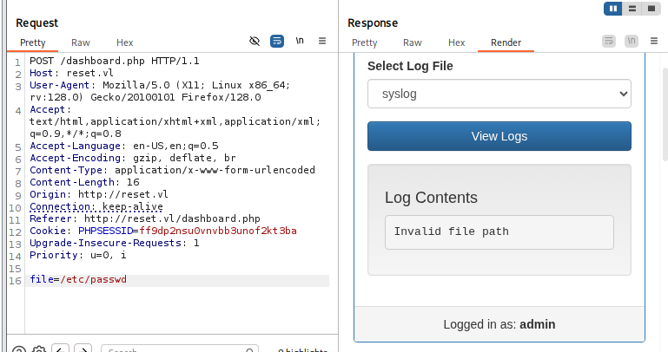The width and height of the screenshot is (668, 352).
Task: Click the Response panel vertical scrollbar
Action: coord(665,114)
